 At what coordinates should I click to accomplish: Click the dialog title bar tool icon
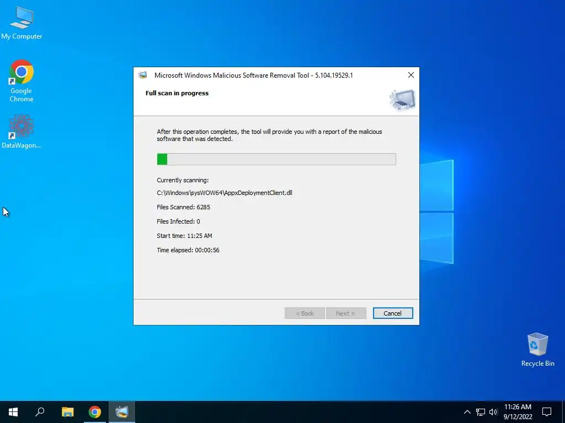point(143,75)
